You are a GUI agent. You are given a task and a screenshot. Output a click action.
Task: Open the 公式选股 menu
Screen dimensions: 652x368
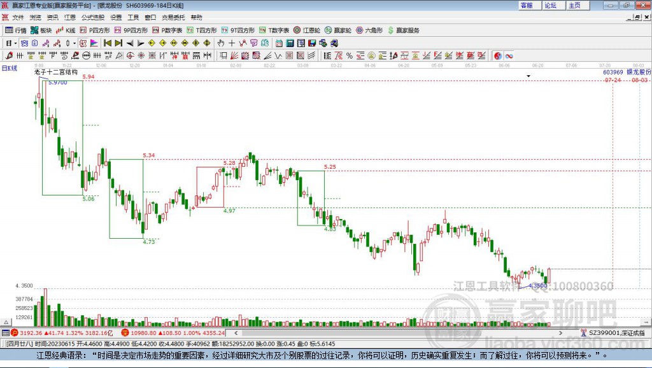[x=93, y=17]
